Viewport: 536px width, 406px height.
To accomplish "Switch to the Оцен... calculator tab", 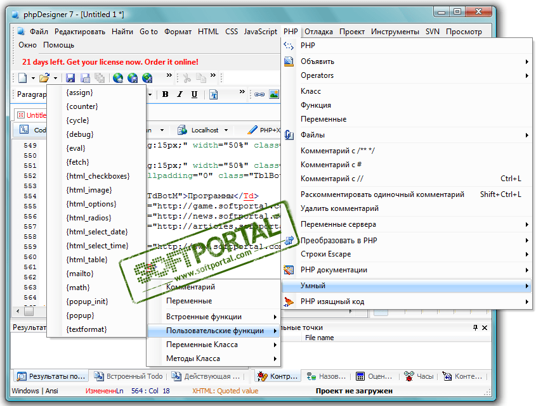I will tap(374, 376).
